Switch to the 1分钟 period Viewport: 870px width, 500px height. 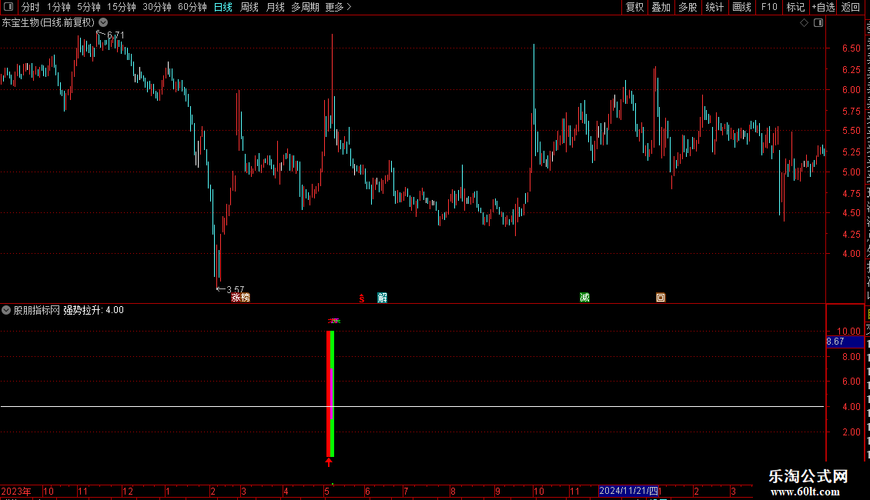(59, 7)
